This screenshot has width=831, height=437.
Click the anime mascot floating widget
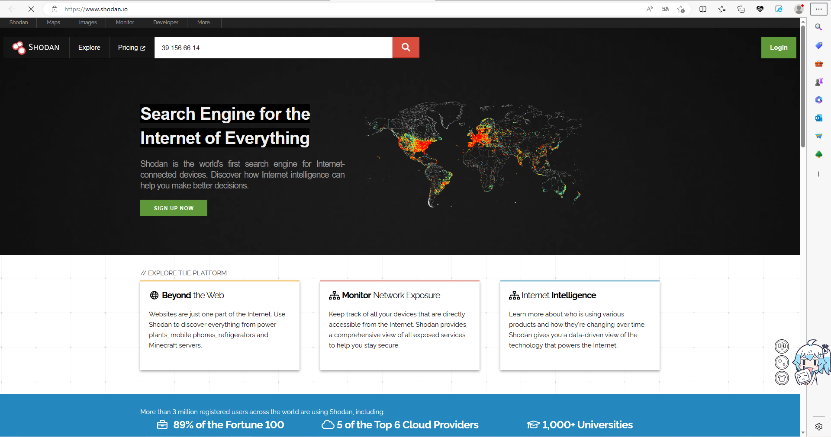click(x=812, y=362)
